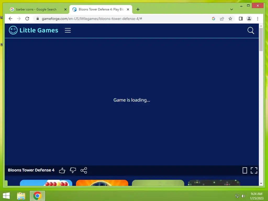The height and width of the screenshot is (201, 268).
Task: Share Bloons Tower Defense 4
Action: (84, 170)
